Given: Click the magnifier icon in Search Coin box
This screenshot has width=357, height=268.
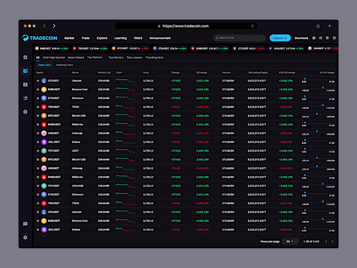Looking at the screenshot, I should [x=217, y=38].
